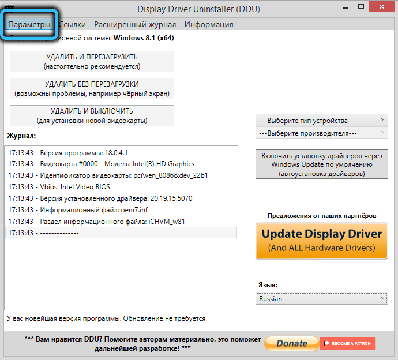Select log line Идентификатор видеокарты pci\ven_8086&dev_22b1
Screen dimensions: 398x360
[121, 175]
